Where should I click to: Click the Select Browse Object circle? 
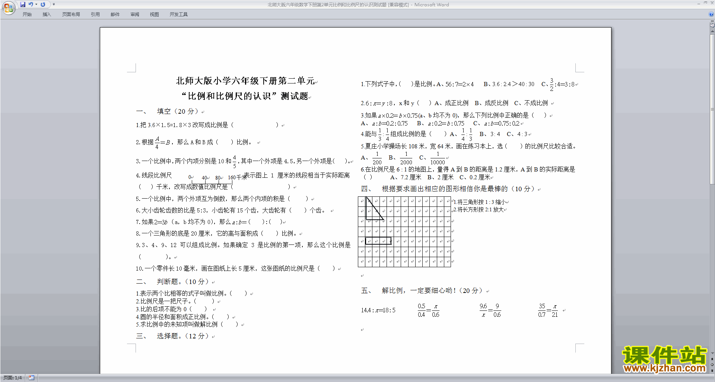tap(712, 365)
